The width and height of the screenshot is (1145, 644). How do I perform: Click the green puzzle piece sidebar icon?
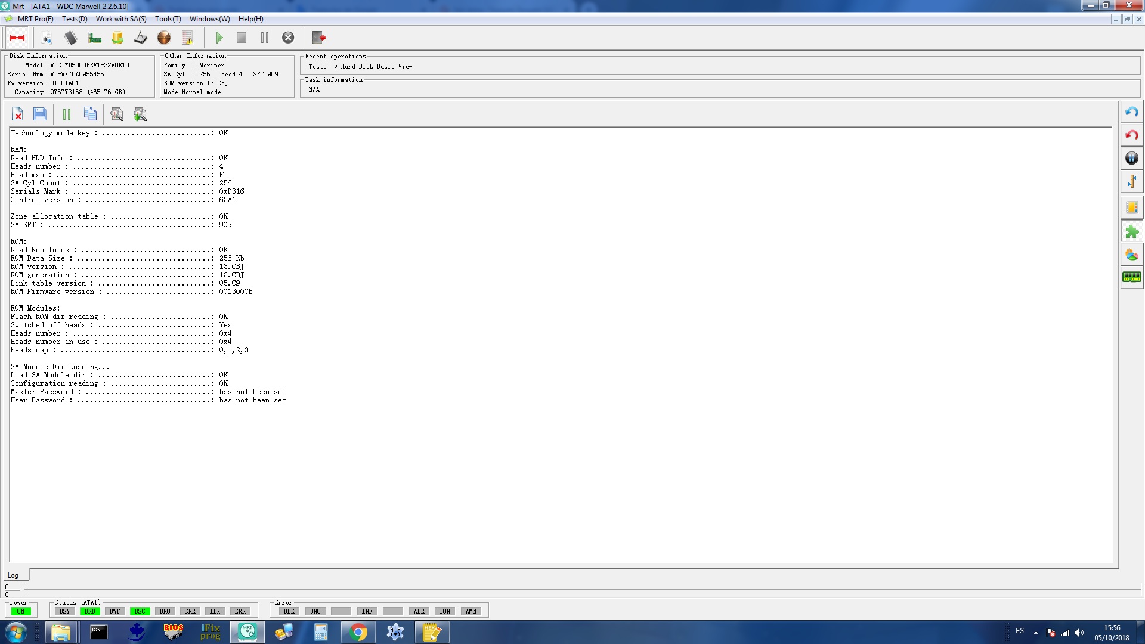[x=1131, y=231]
